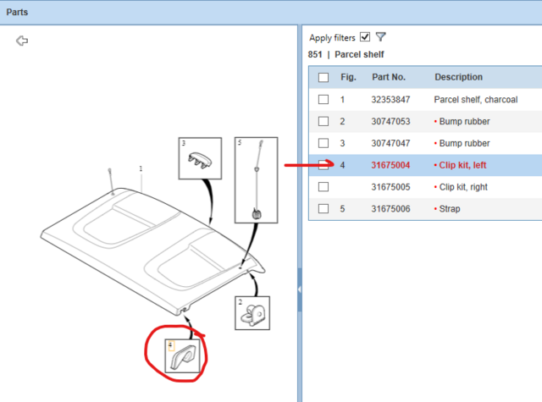Check the select-all header checkbox
Screen dimensions: 542x402
click(324, 78)
